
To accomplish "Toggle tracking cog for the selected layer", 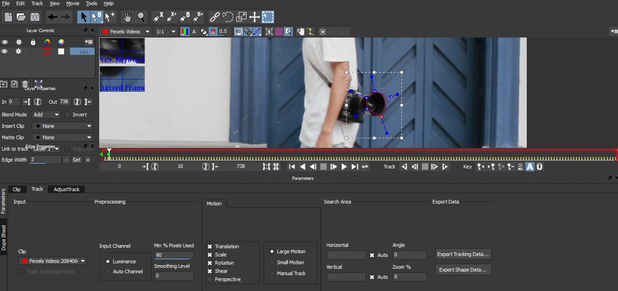I will click(19, 51).
